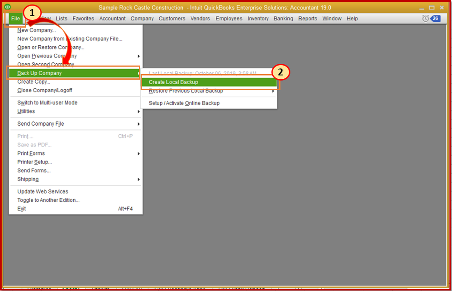Click Create Local Backup

click(209, 82)
